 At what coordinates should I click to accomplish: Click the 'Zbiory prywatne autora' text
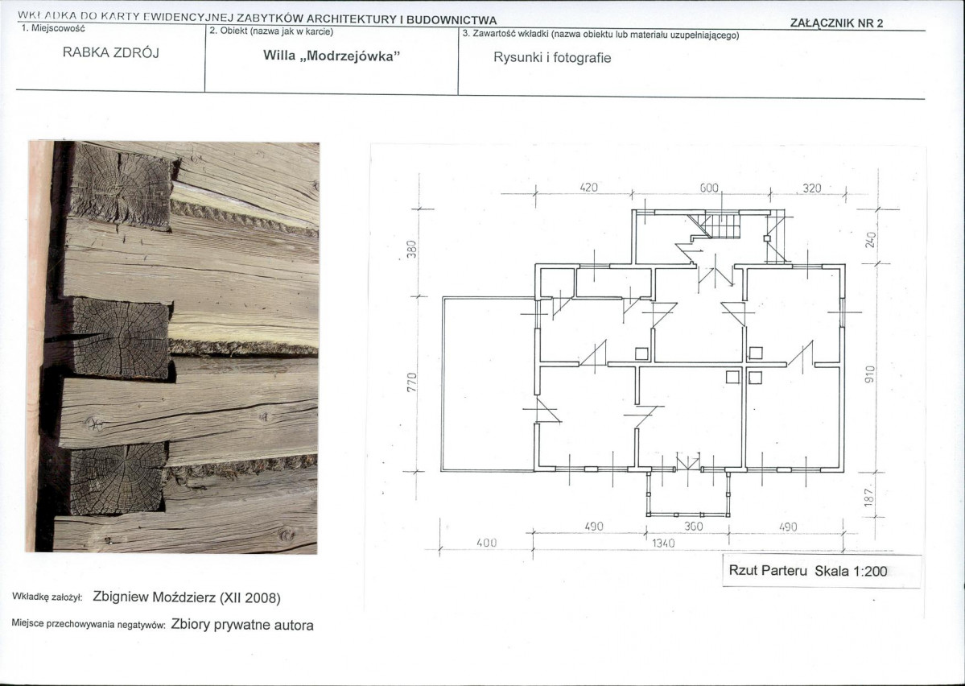tap(242, 625)
